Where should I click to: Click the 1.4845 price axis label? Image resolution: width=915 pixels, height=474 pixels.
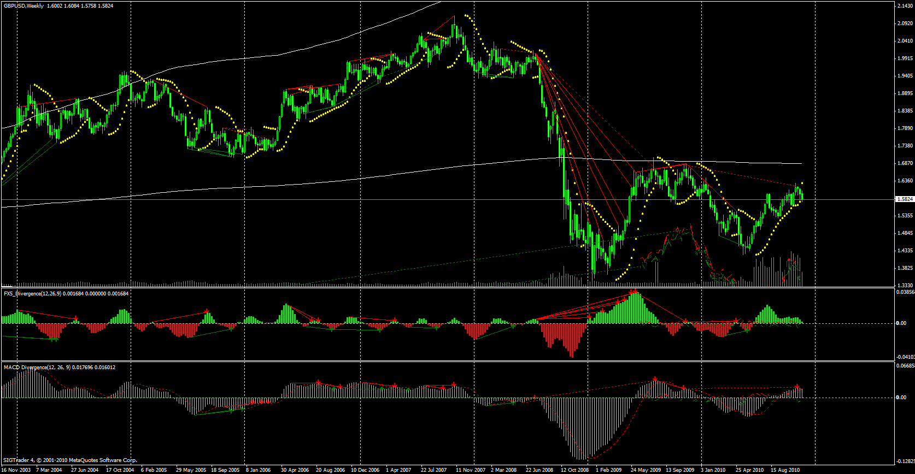tap(905, 233)
